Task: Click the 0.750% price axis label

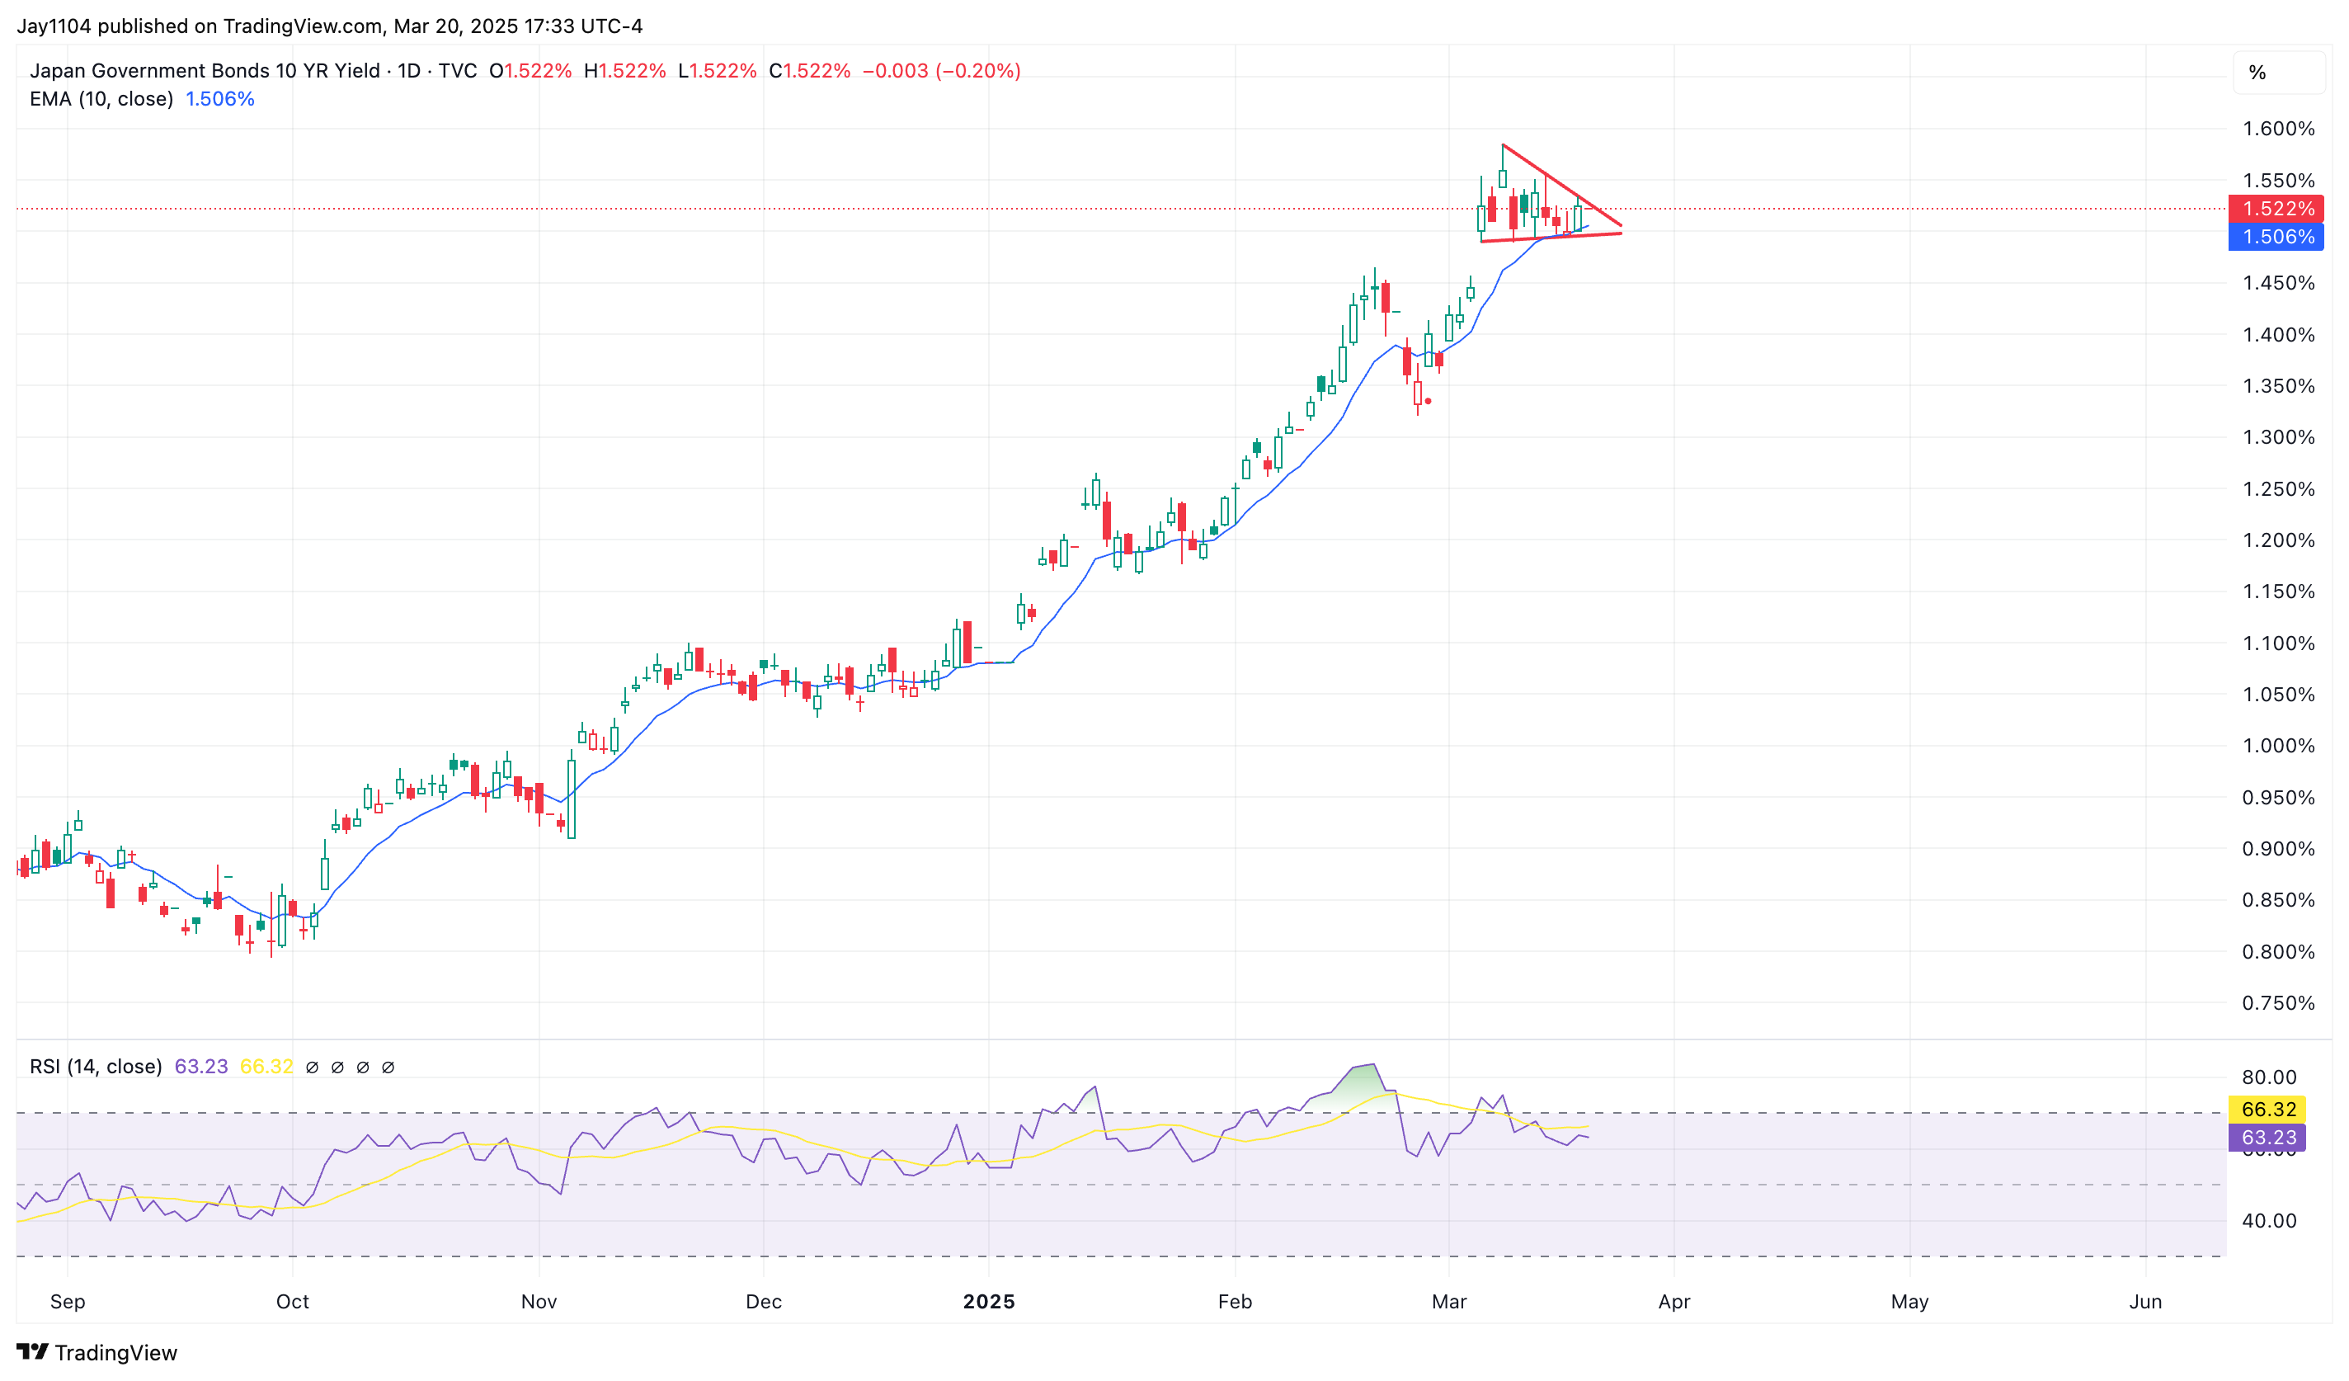Action: 2278,1002
